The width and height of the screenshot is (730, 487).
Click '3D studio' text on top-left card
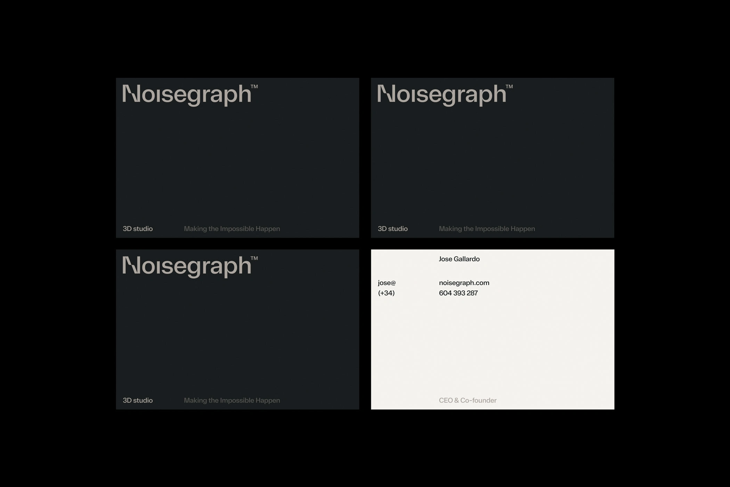(138, 229)
